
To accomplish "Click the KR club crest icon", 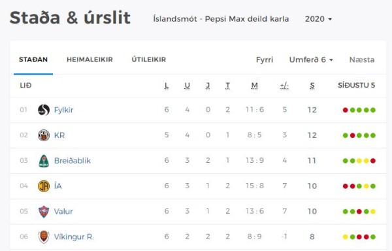I will click(x=44, y=135).
